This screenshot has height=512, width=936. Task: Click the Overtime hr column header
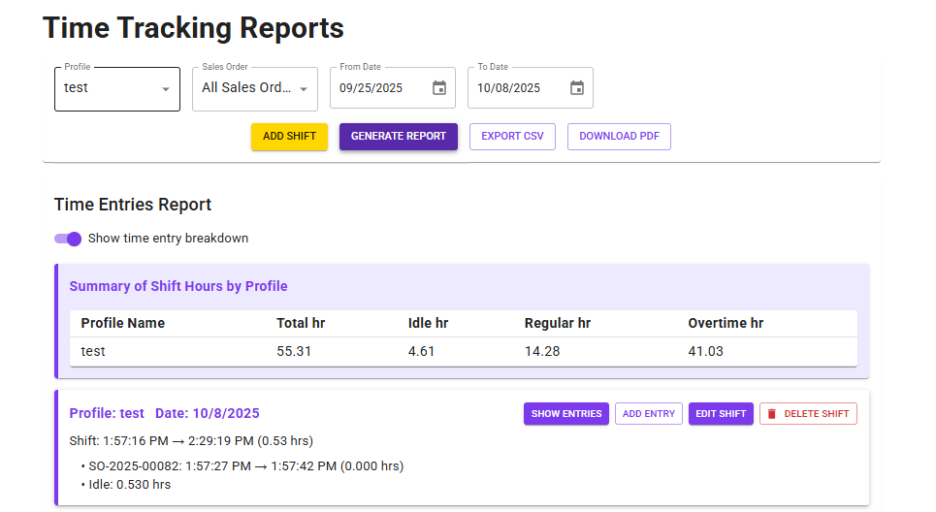click(x=726, y=323)
